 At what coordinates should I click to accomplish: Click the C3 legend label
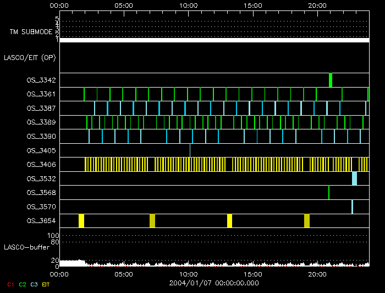(34, 284)
